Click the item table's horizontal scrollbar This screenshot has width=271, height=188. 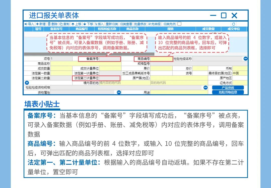click(89, 54)
